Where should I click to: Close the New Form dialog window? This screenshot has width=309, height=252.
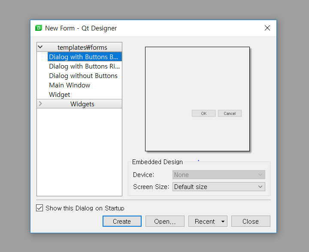click(x=267, y=28)
